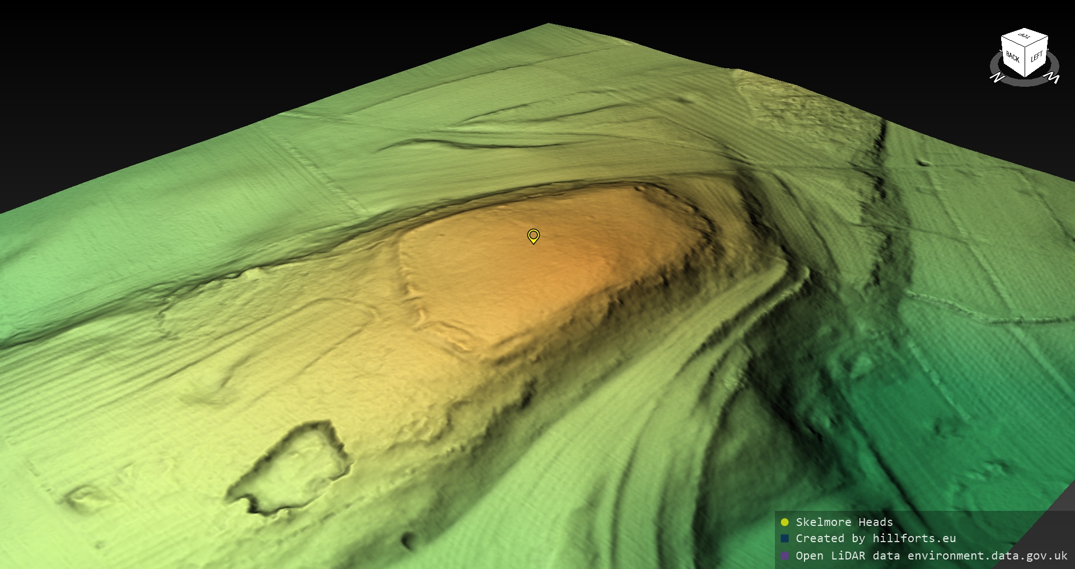1075x569 pixels.
Task: Click the dark blue square legend marker
Action: pos(784,539)
